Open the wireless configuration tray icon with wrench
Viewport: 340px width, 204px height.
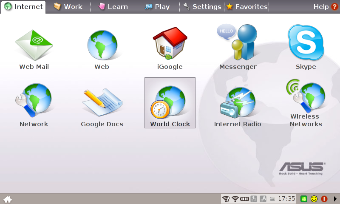[x=226, y=198]
